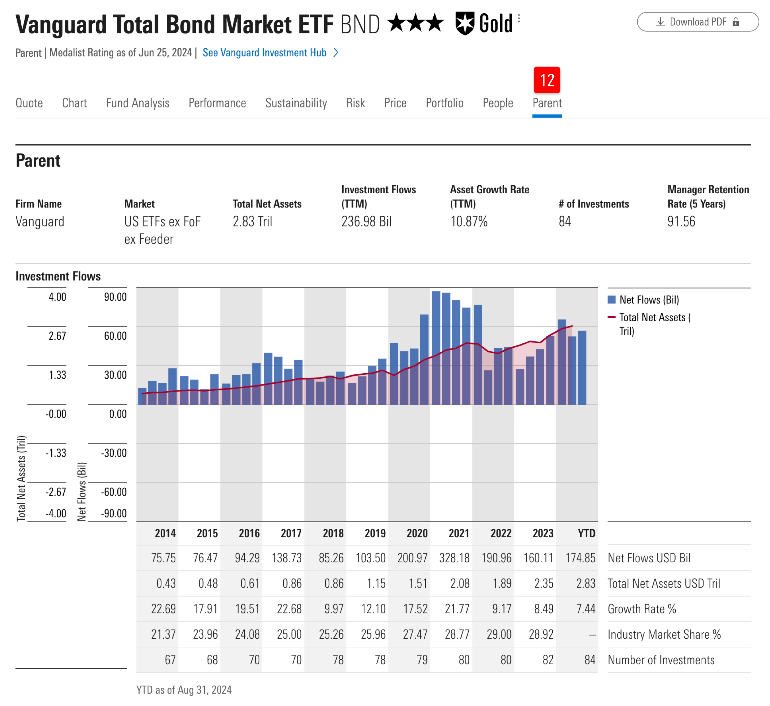Open the People tab

(x=498, y=103)
